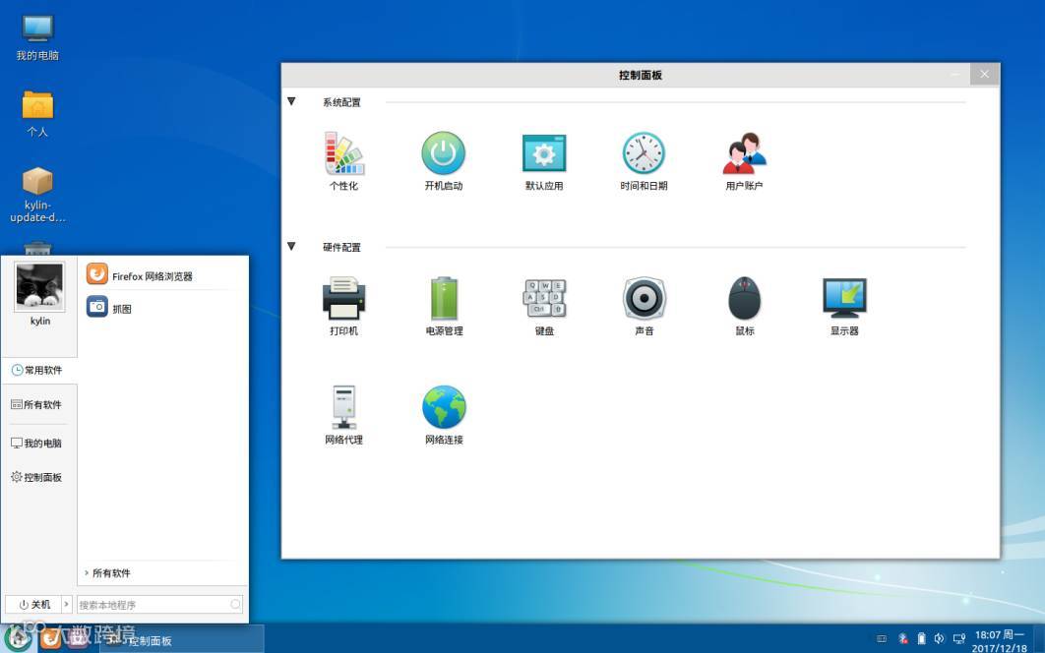Open 个人 home folder desktop icon
The height and width of the screenshot is (653, 1045).
tap(37, 114)
